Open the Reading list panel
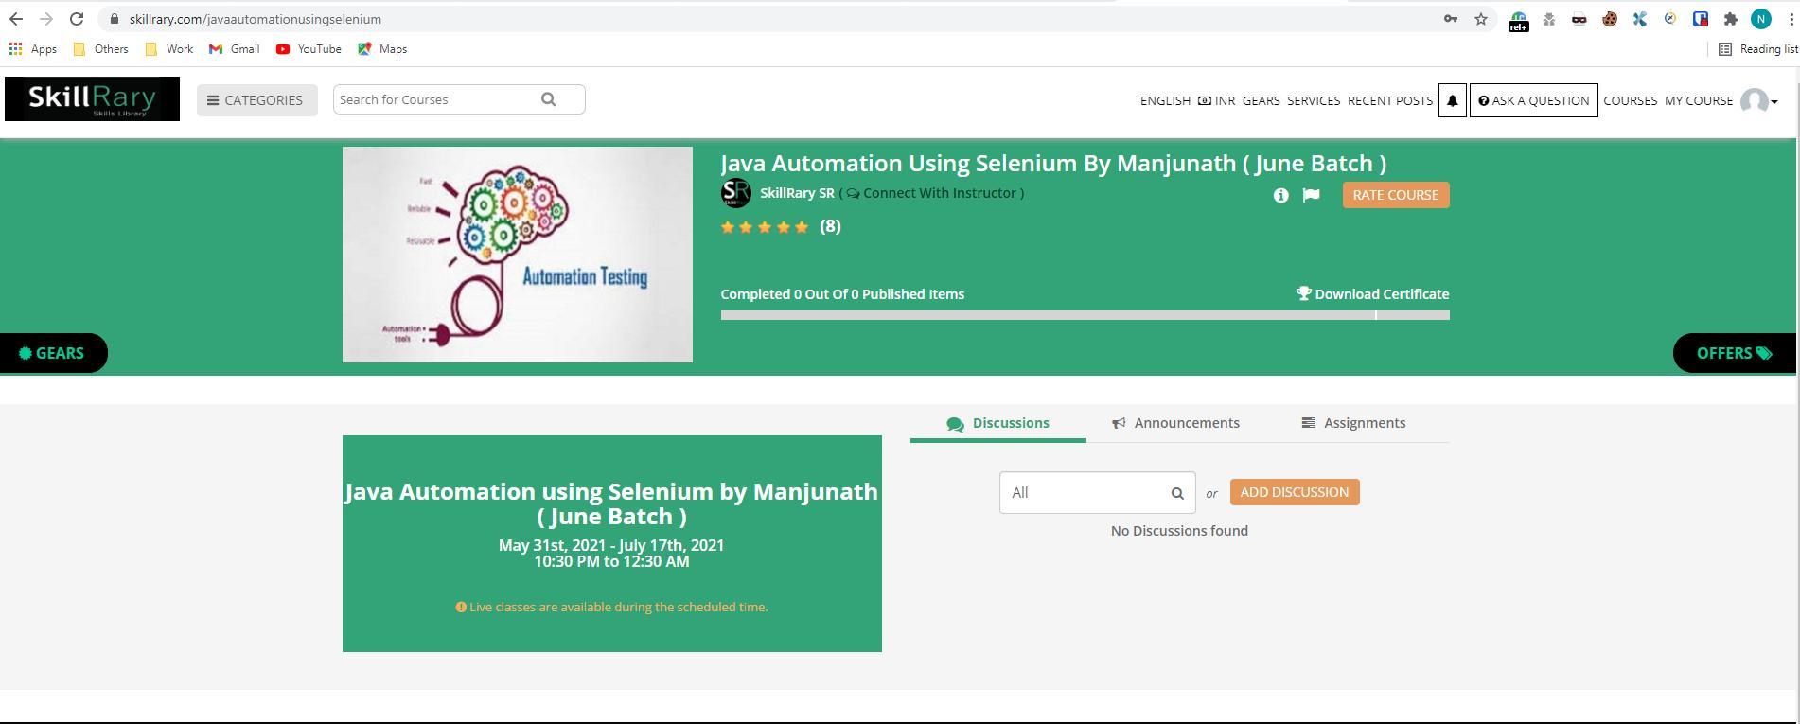This screenshot has height=724, width=1800. click(1757, 49)
